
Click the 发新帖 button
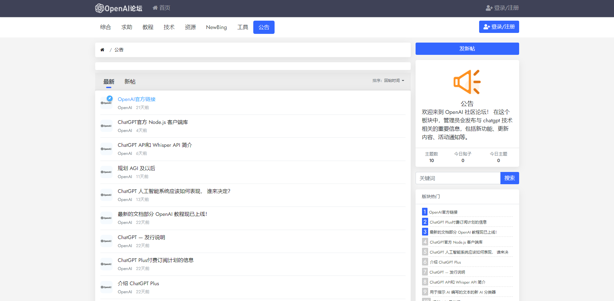(467, 49)
